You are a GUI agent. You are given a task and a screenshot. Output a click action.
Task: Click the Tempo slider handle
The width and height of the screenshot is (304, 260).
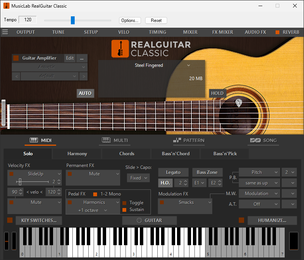73,20
